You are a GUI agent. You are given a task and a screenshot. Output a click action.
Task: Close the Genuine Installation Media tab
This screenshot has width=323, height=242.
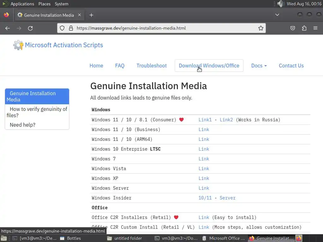pos(79,15)
